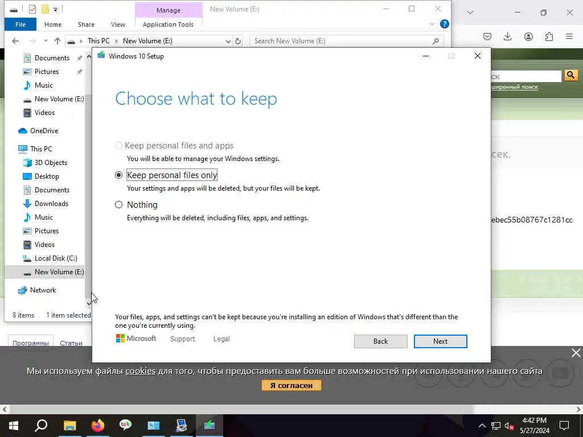The image size is (583, 437).
Task: Click Next in Windows 10 Setup
Action: [440, 341]
